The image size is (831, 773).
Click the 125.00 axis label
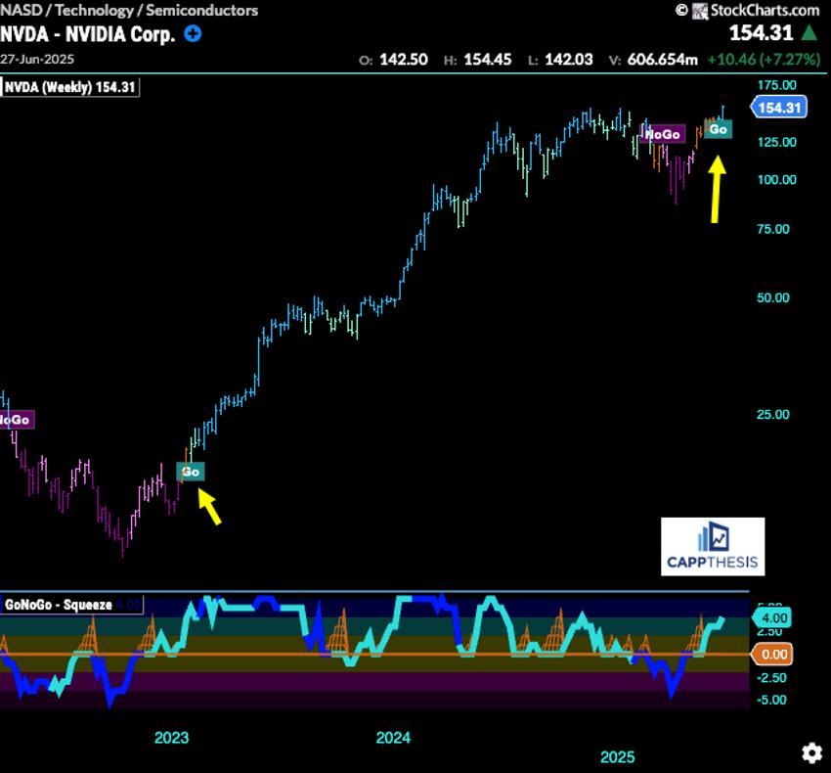pyautogui.click(x=776, y=142)
